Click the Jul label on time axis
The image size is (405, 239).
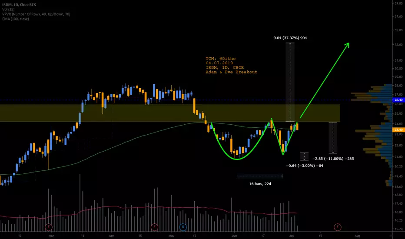point(291,236)
